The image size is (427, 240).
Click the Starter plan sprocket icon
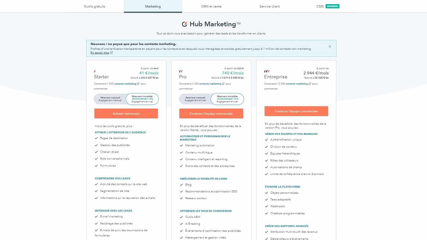click(x=95, y=71)
